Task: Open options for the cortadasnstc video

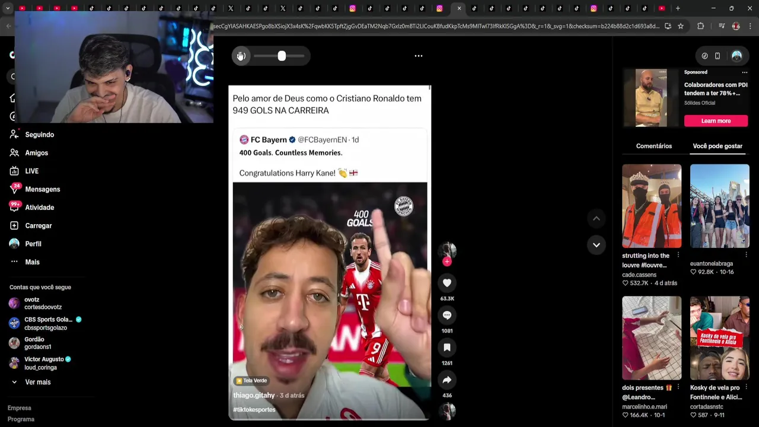Action: coord(746,388)
